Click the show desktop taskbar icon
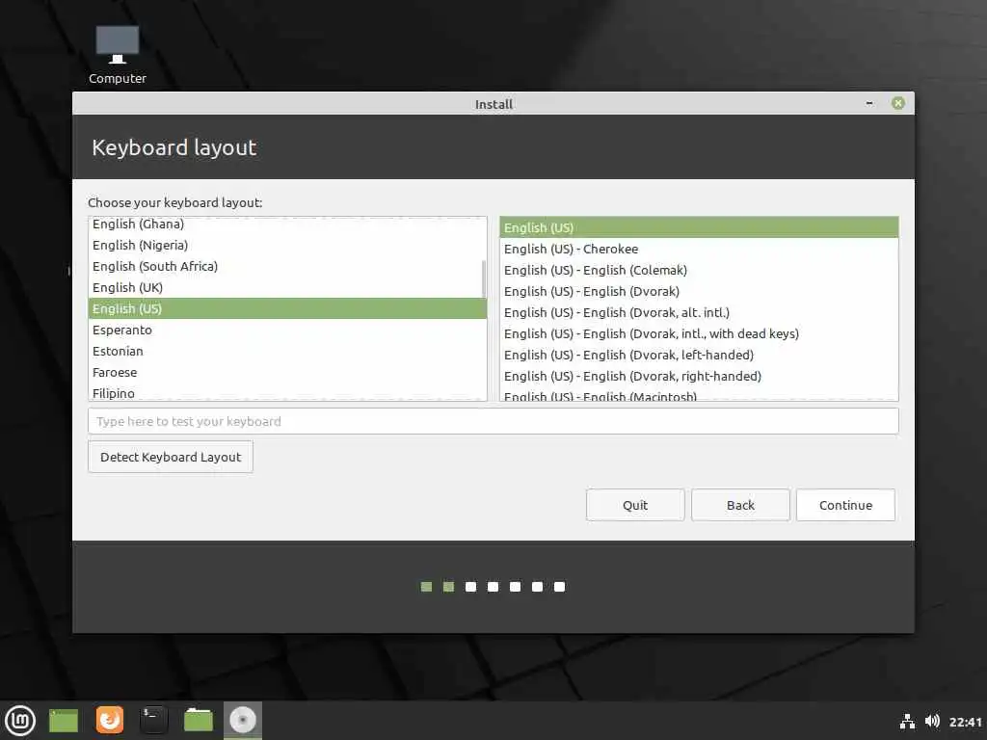 (x=64, y=721)
